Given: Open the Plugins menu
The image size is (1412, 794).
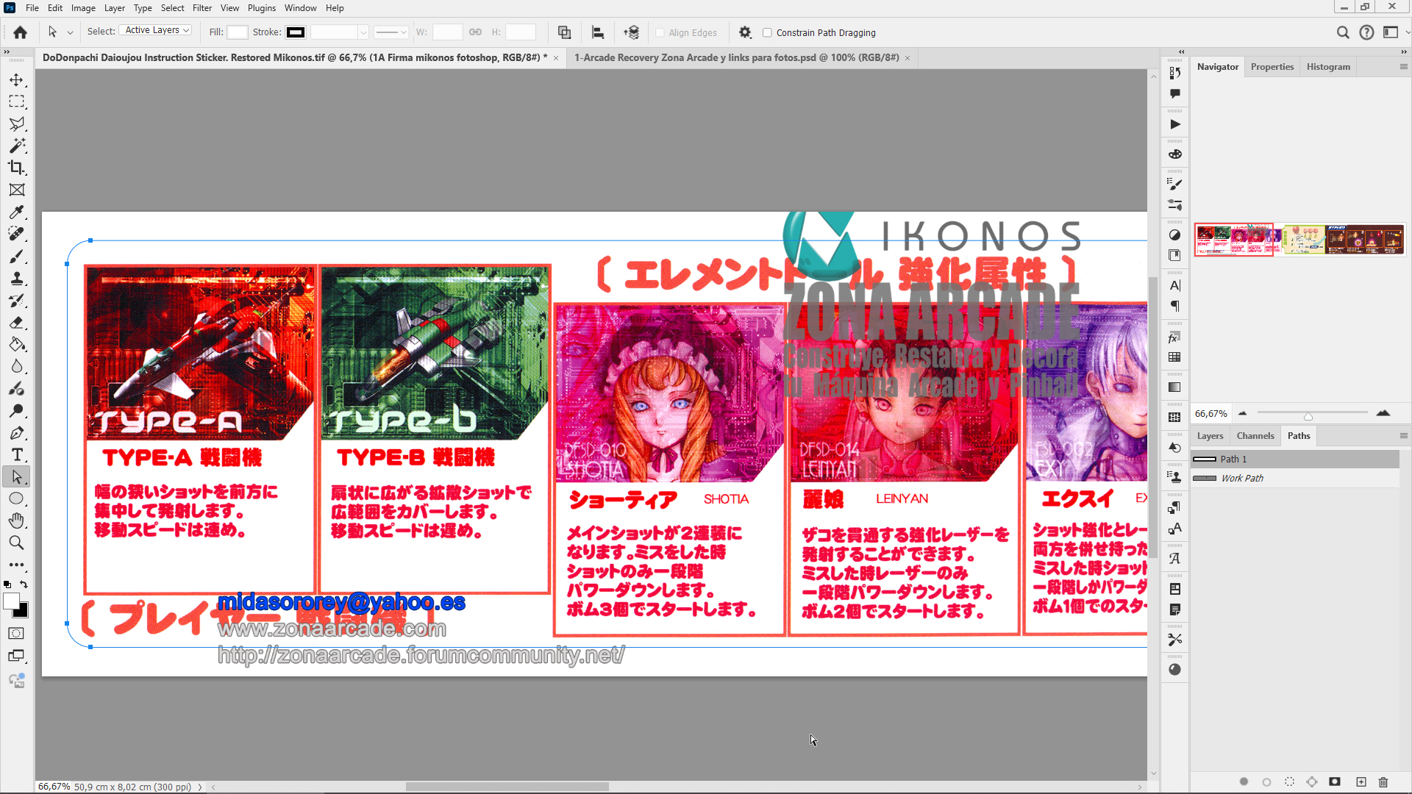Looking at the screenshot, I should [x=262, y=8].
